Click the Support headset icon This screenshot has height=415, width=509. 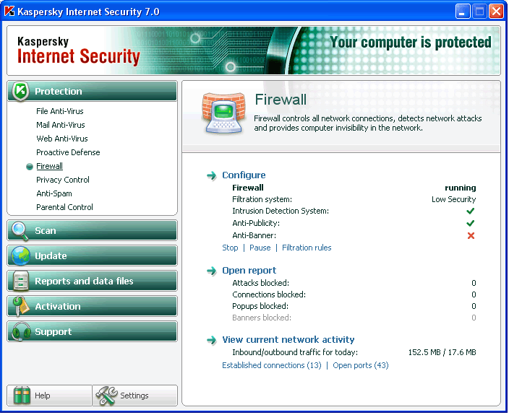pos(21,331)
